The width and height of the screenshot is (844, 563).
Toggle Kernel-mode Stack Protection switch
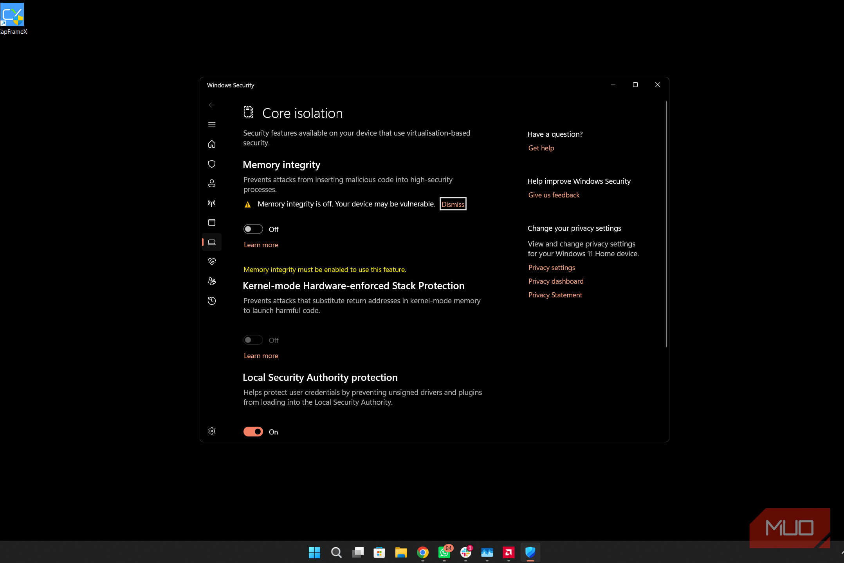pyautogui.click(x=253, y=340)
